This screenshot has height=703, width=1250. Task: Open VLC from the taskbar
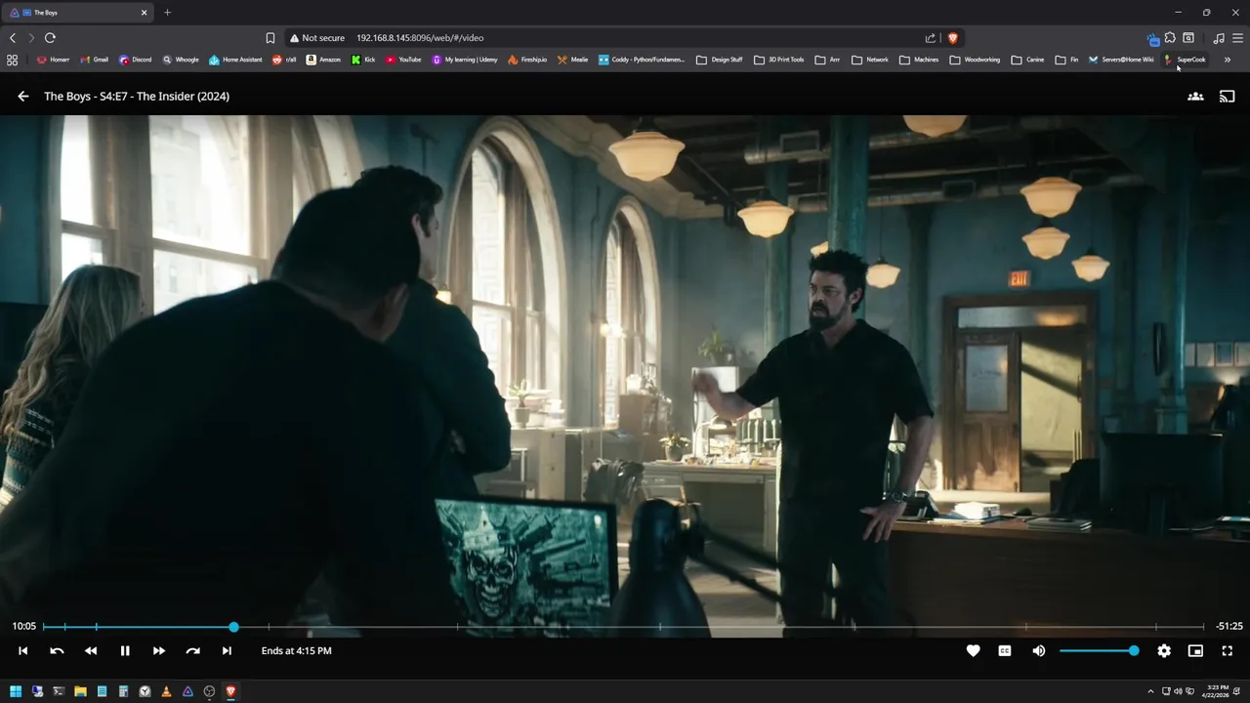coord(166,691)
